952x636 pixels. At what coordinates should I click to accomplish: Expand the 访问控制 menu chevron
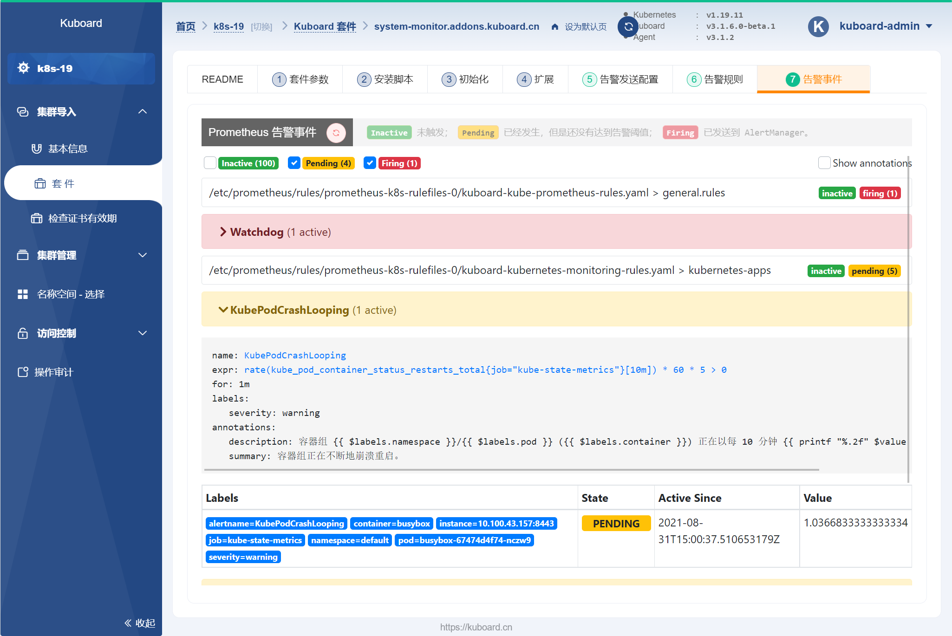(143, 333)
